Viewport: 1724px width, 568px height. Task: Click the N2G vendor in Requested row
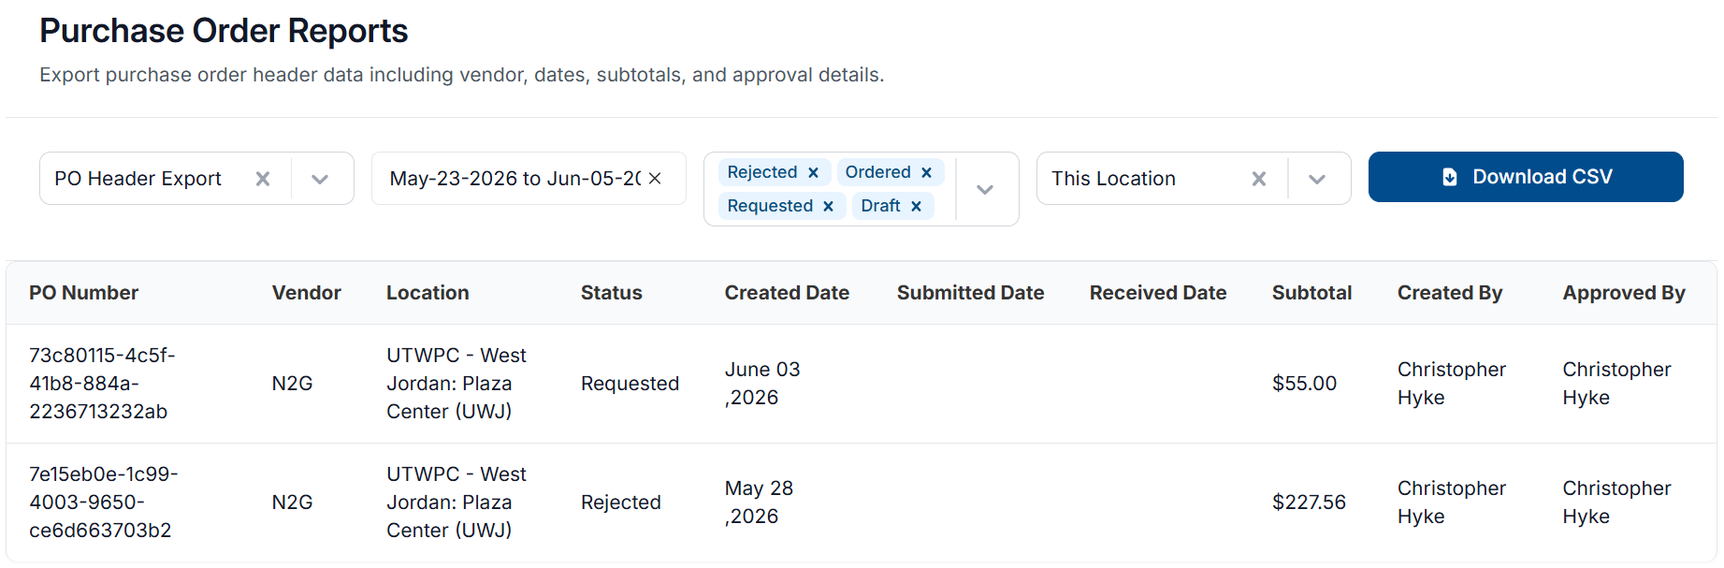tap(292, 384)
